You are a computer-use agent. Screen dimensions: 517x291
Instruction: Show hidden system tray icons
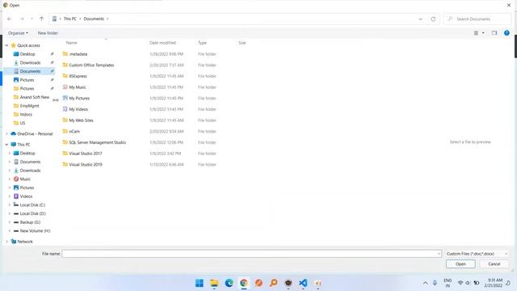[x=426, y=283]
